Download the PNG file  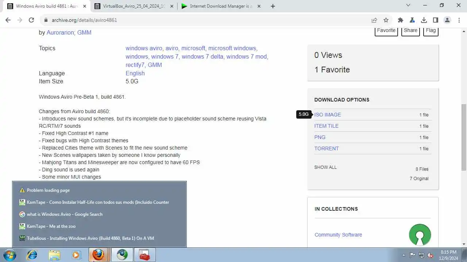click(x=320, y=137)
